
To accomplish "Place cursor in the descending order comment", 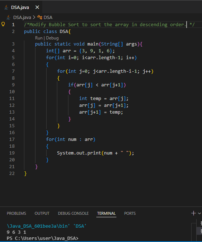I will tap(109, 24).
